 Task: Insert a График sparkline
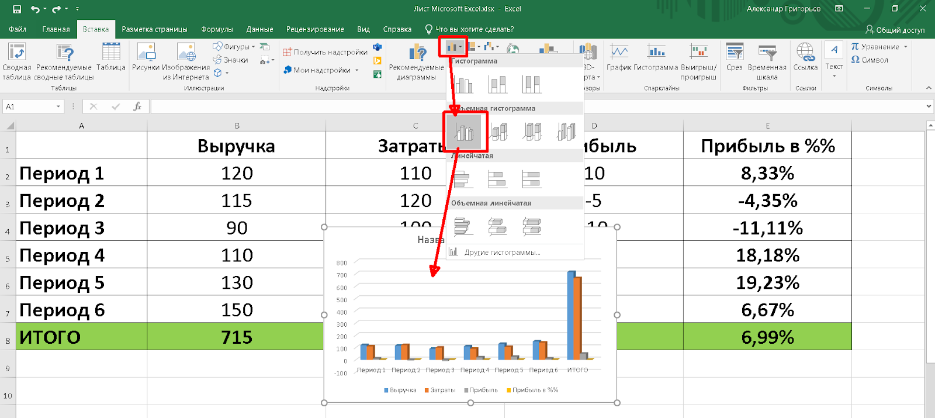pos(619,57)
